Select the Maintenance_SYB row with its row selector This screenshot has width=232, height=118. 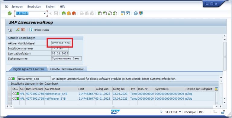(10, 94)
